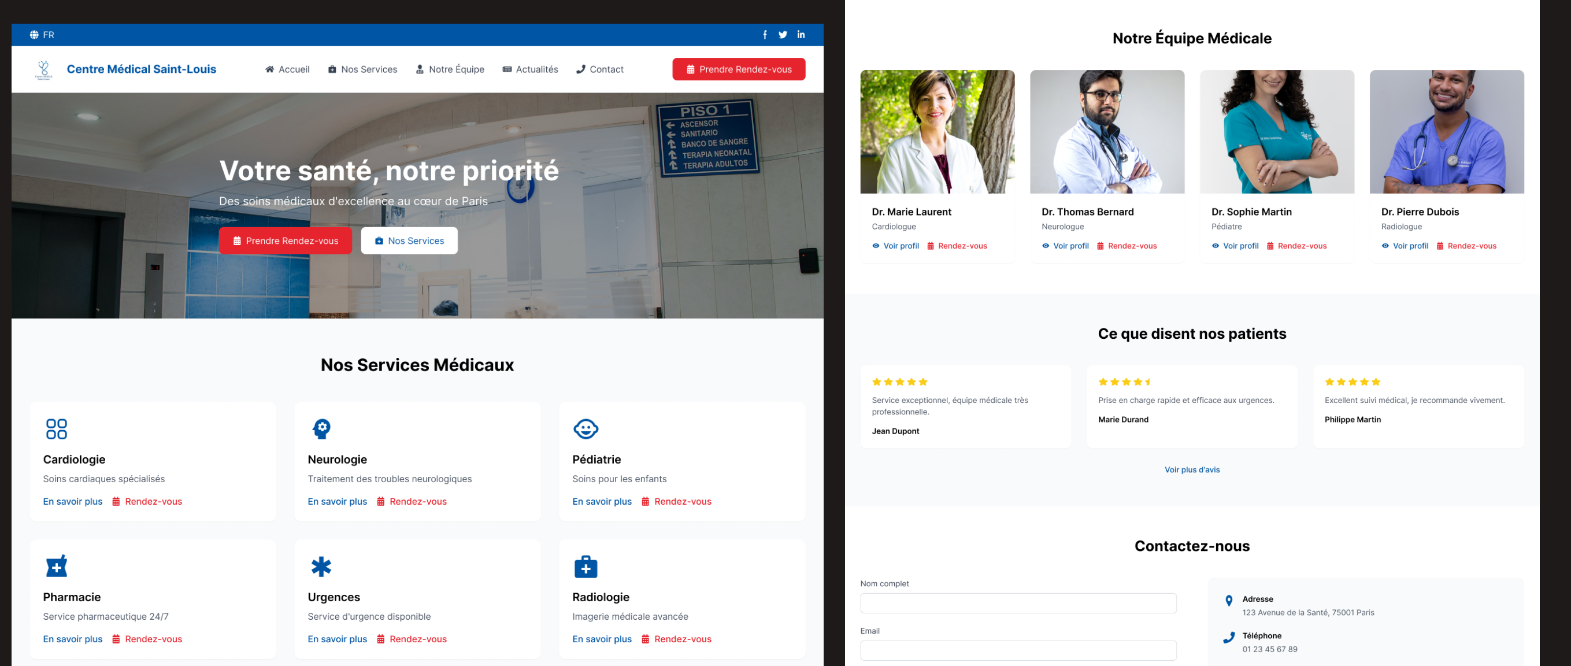1571x666 pixels.
Task: Click the Dr. Pierre Dubois name
Action: (x=1420, y=212)
